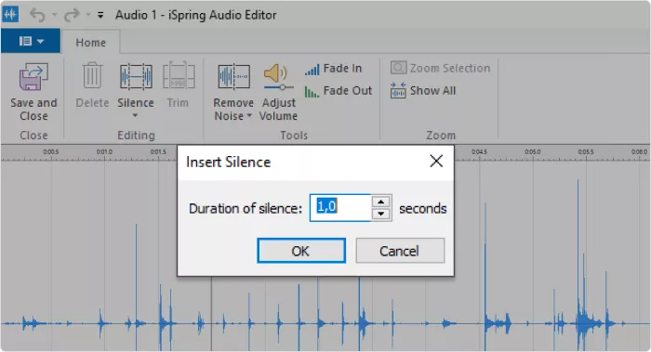This screenshot has width=651, height=352.
Task: Click Zoom Selection in the Zoom group
Action: pos(440,68)
